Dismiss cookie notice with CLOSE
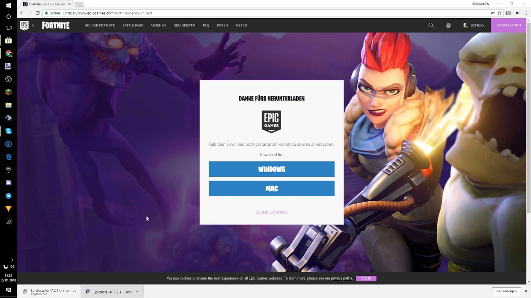This screenshot has width=531, height=298. (x=366, y=279)
